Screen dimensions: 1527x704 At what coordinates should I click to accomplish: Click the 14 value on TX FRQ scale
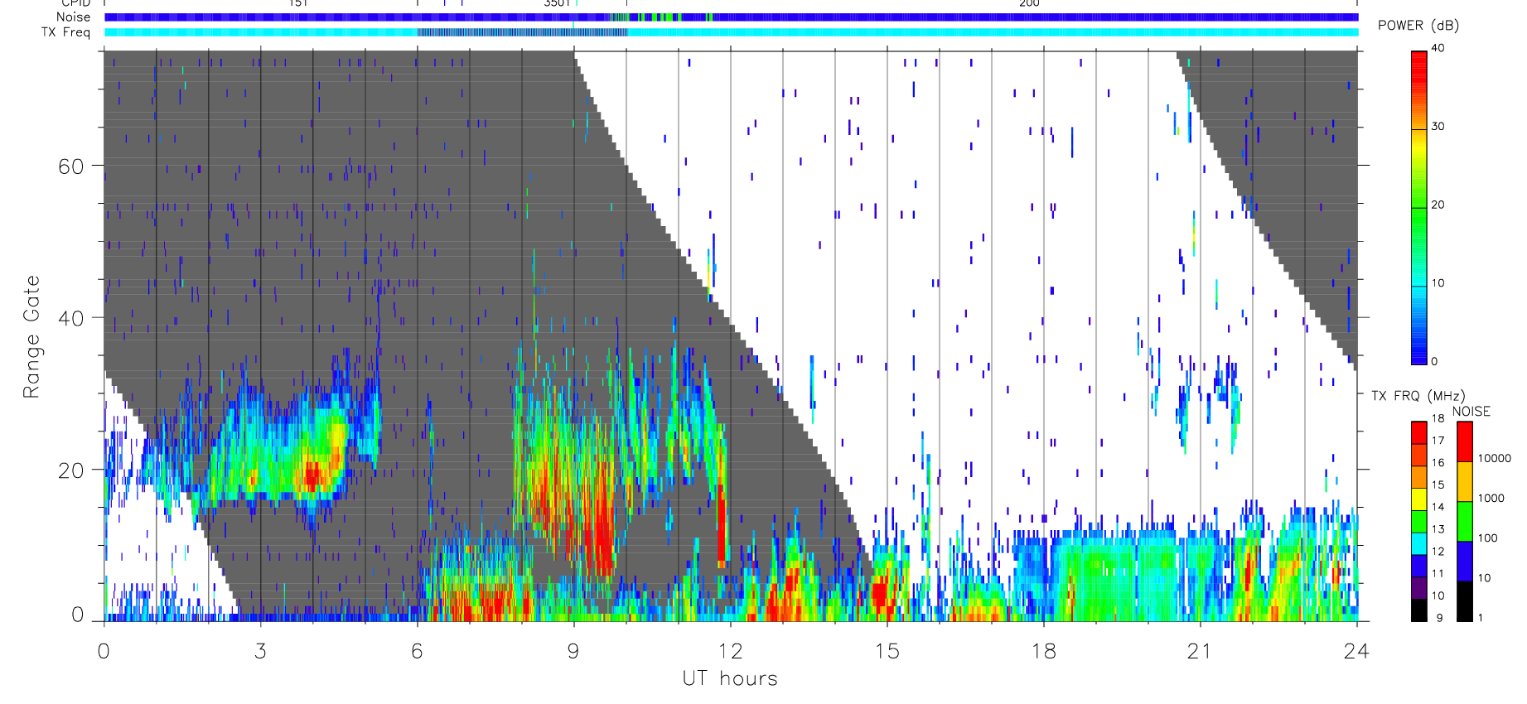click(x=1438, y=507)
